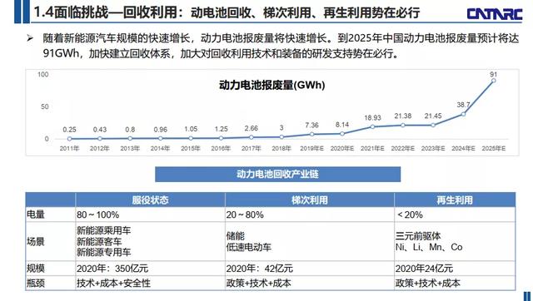Click the 瓶颈 row label

(35, 283)
